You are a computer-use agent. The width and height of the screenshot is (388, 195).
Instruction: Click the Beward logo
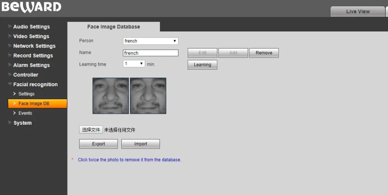(x=31, y=7)
